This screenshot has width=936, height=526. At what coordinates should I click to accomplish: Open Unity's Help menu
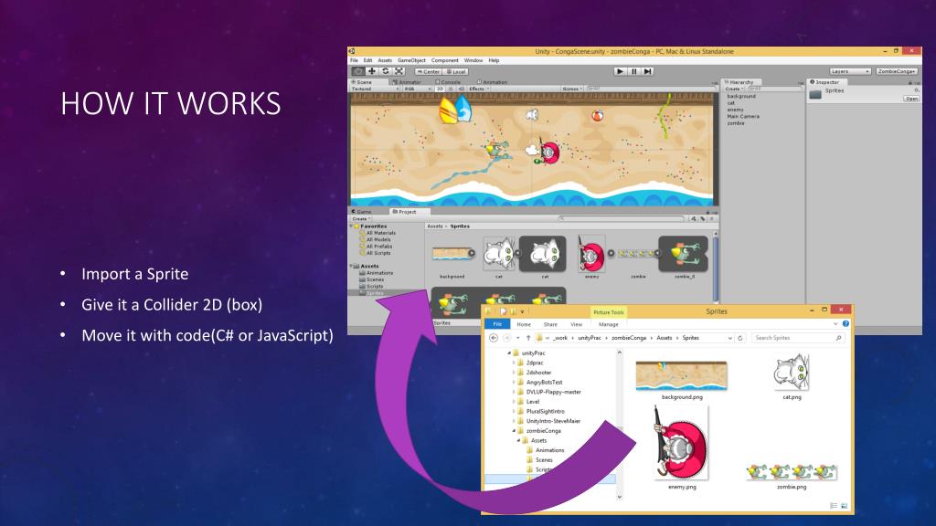coord(494,60)
